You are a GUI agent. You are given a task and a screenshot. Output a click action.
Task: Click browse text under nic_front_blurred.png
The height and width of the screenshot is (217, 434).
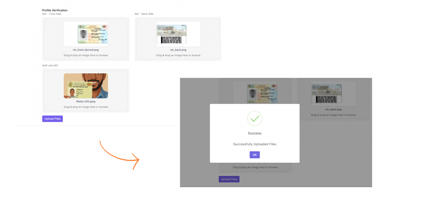tap(104, 55)
